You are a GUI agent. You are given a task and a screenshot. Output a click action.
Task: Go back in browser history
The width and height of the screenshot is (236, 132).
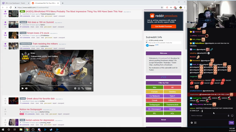pos(3,7)
